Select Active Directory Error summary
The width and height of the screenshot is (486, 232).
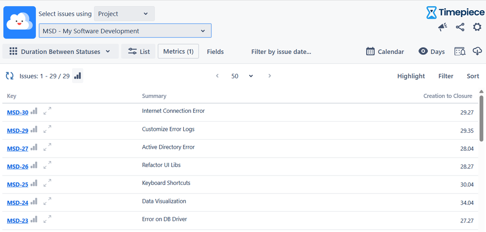click(x=168, y=147)
